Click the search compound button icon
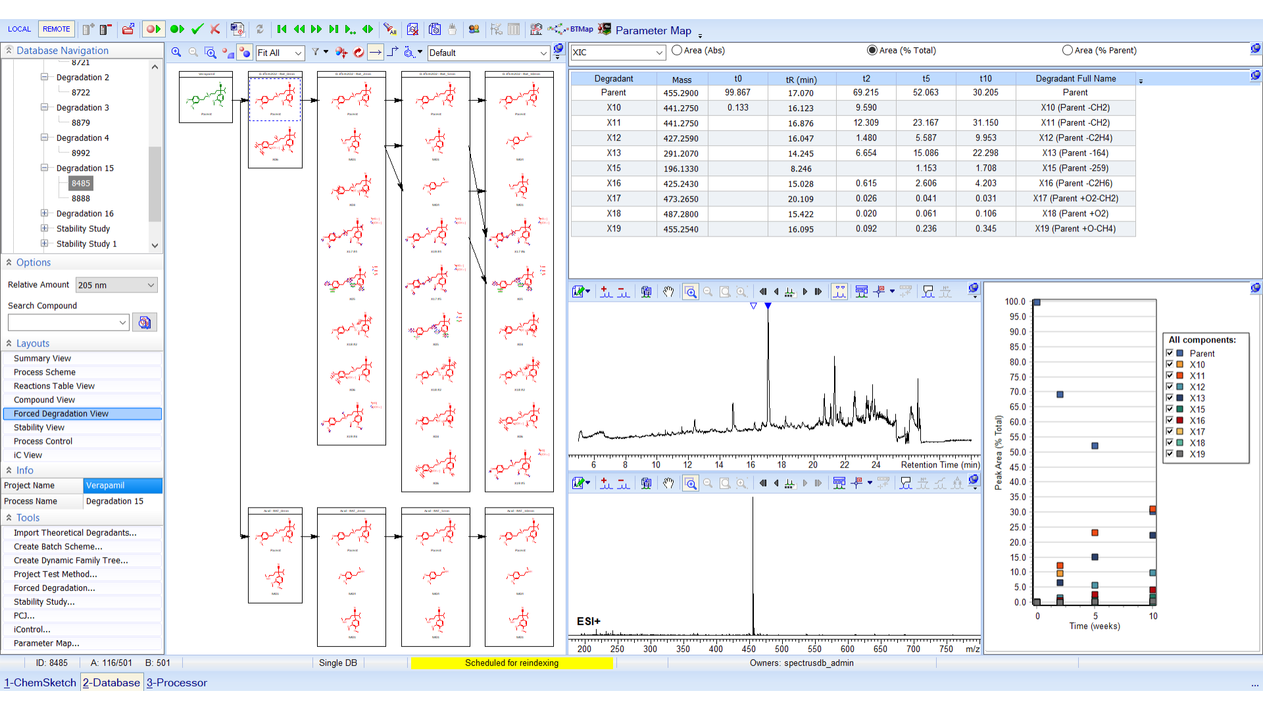The width and height of the screenshot is (1263, 710). pos(145,322)
